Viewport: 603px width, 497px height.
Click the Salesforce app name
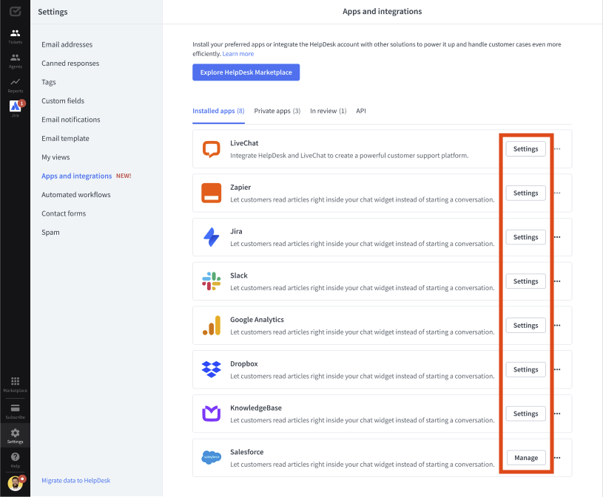pyautogui.click(x=247, y=452)
